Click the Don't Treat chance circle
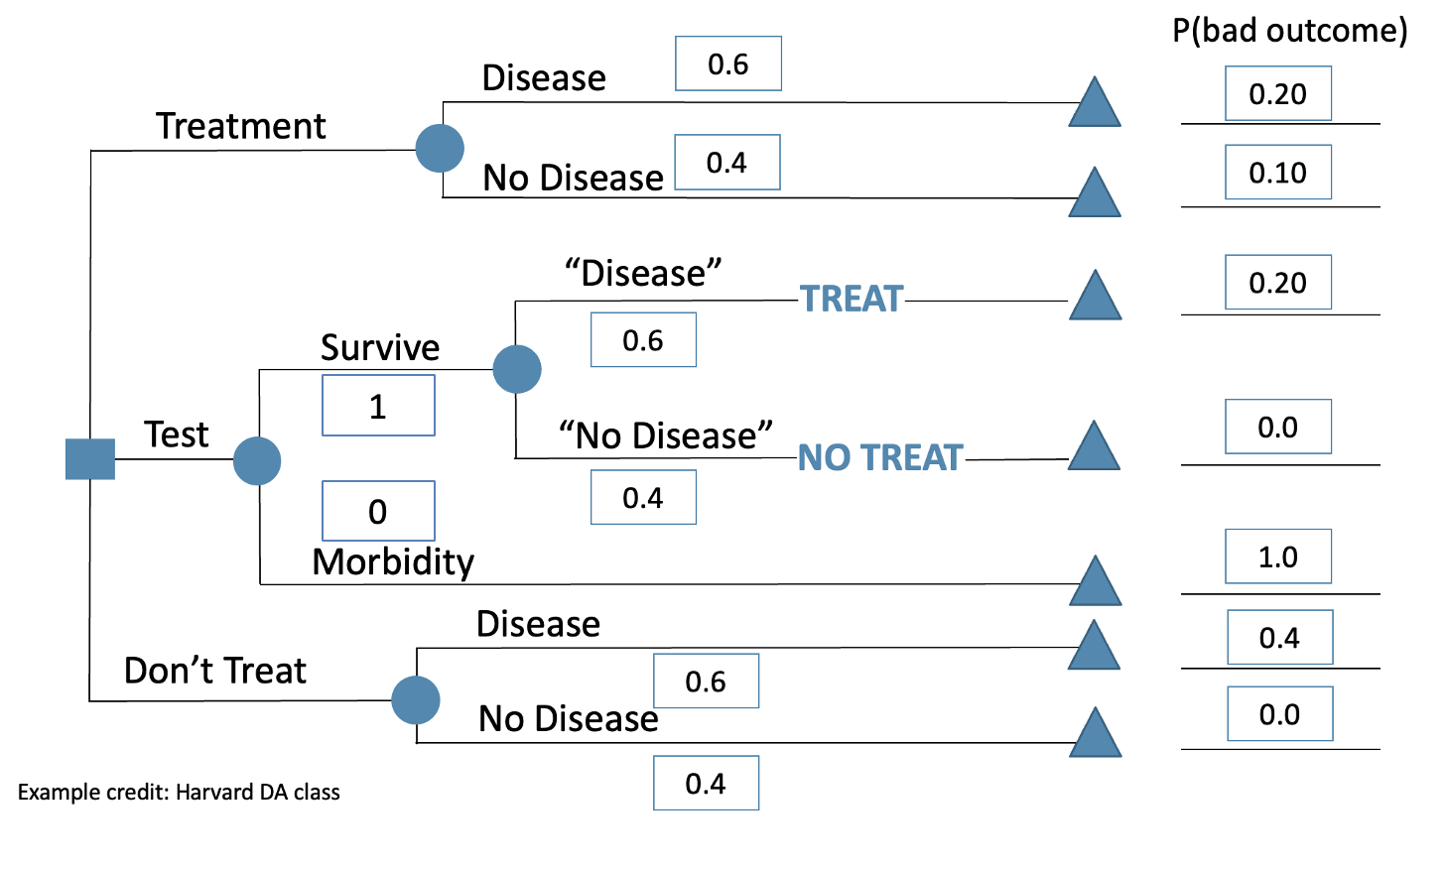 [x=416, y=700]
